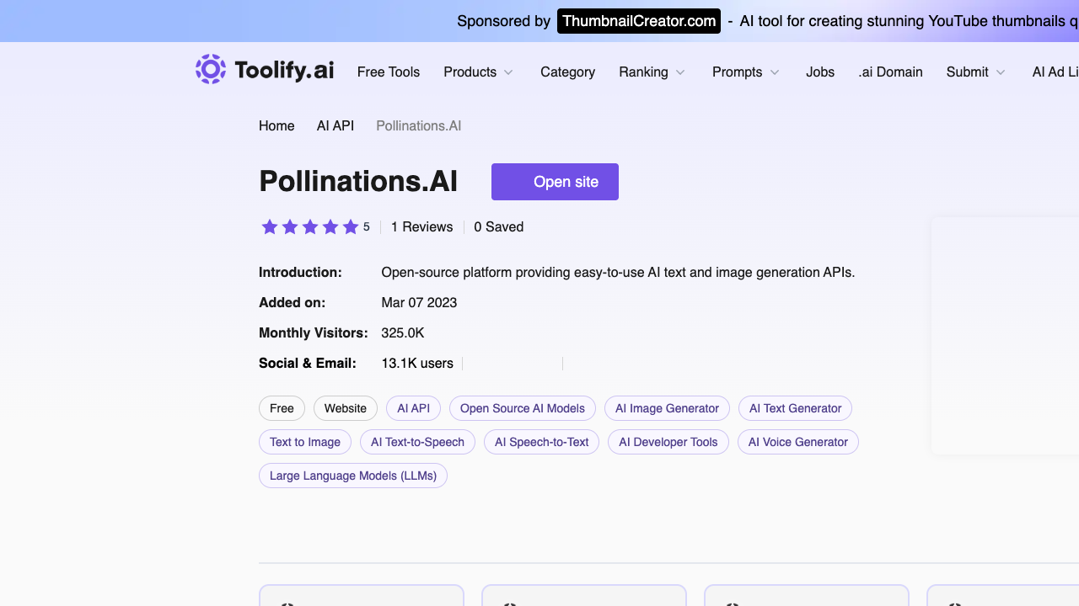
Task: Open the AI Text Generator tag
Action: (x=795, y=408)
